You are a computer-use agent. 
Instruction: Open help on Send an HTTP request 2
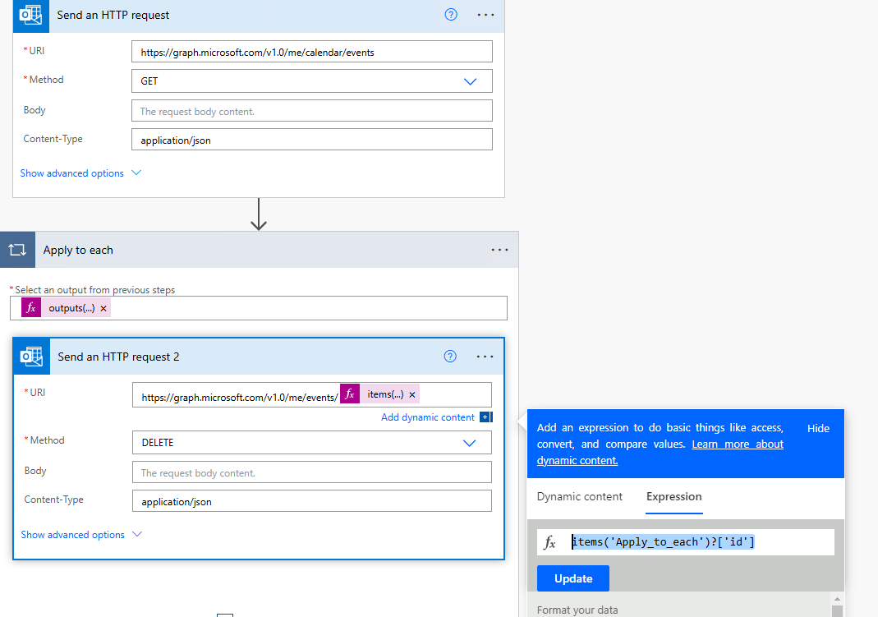click(449, 356)
